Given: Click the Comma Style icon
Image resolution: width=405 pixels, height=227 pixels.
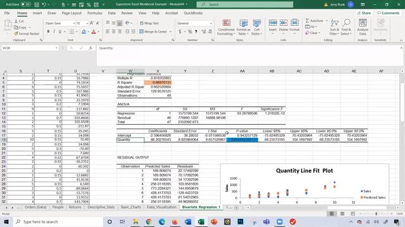Looking at the screenshot, I should [x=196, y=32].
